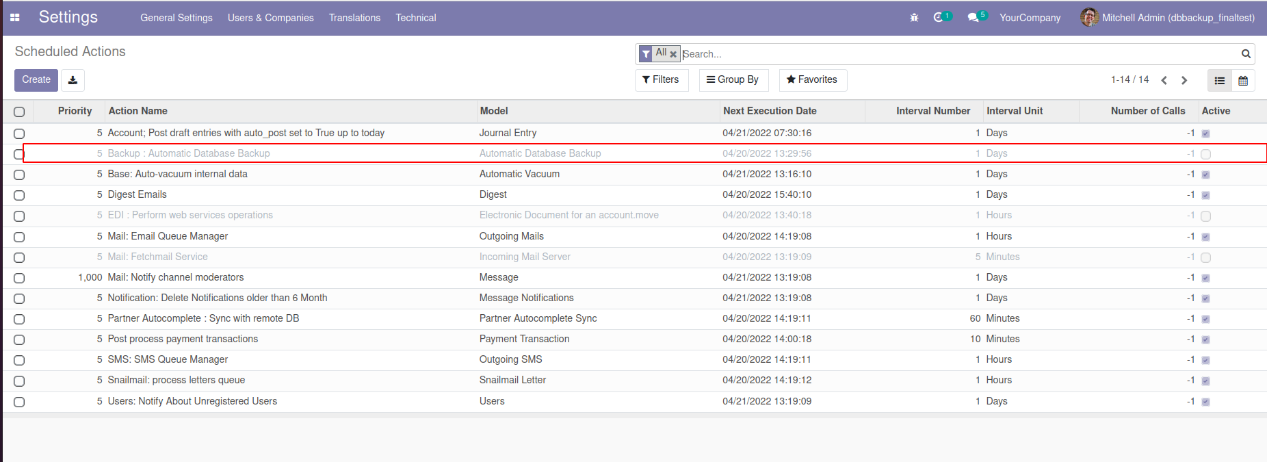
Task: Click the search magnifier icon
Action: tap(1246, 54)
